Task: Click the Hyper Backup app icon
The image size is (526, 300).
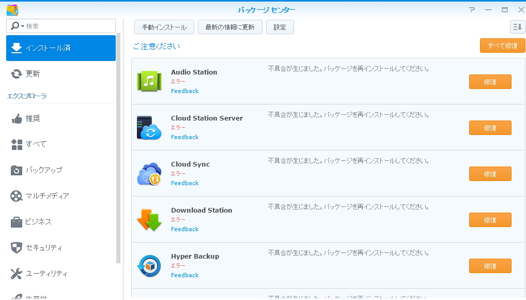Action: tap(149, 266)
